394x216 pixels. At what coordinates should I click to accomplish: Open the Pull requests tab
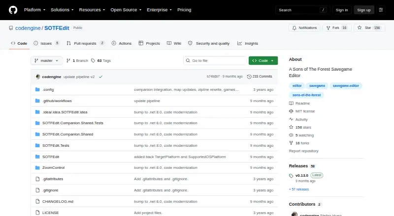coord(85,43)
